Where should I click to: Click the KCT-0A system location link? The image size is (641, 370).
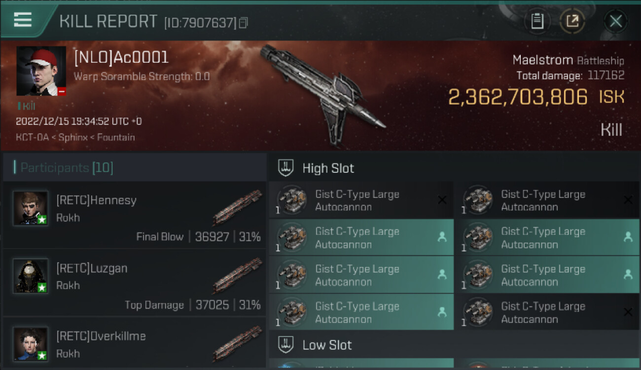(x=32, y=137)
